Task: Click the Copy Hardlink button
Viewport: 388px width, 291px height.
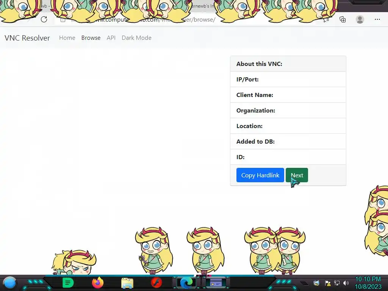Action: [260, 175]
